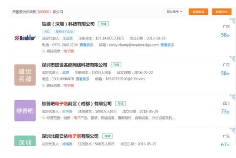
Task: Click founding date 2015-05-25
Action: pos(147,144)
